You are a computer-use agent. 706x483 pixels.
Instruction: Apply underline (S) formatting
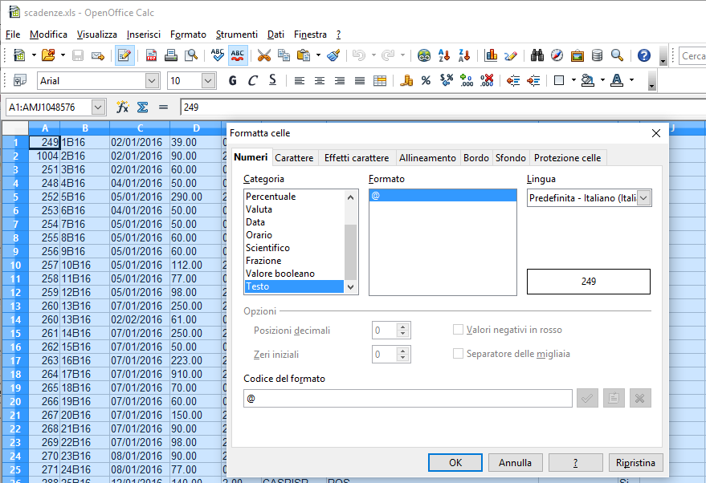pos(272,80)
